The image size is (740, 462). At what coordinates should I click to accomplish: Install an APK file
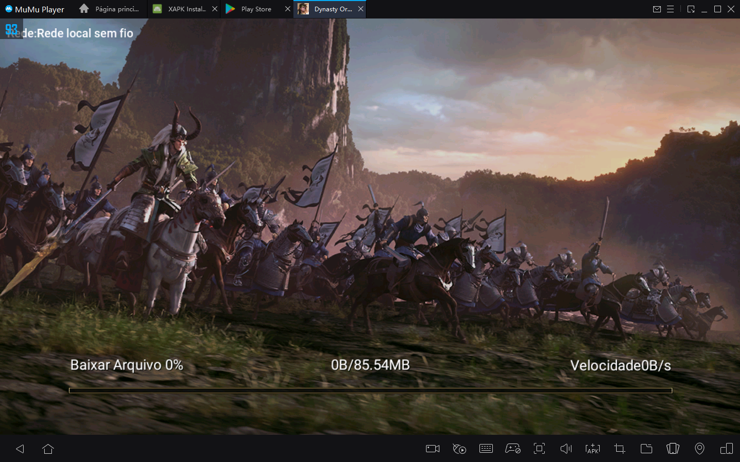click(593, 449)
